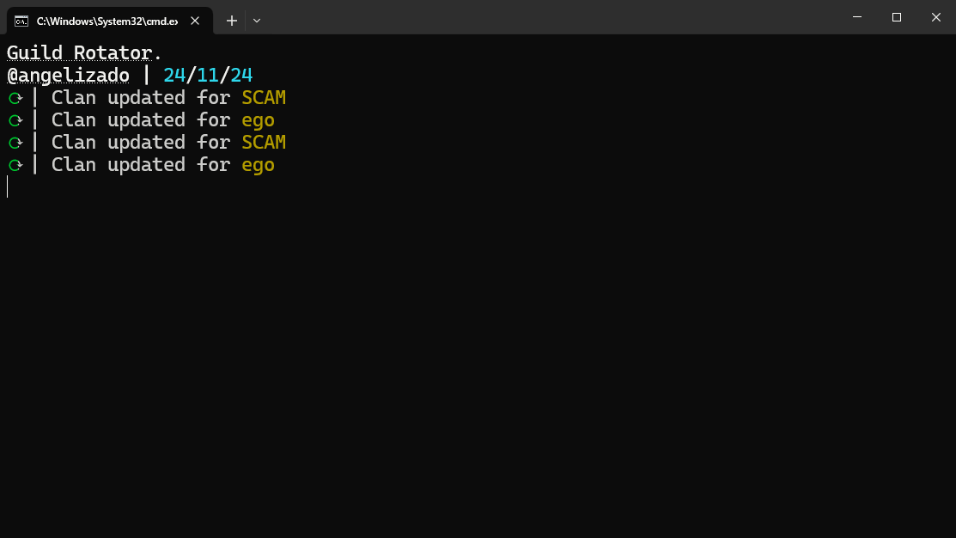
Task: Click the first yellow SCAM text
Action: pyautogui.click(x=264, y=98)
